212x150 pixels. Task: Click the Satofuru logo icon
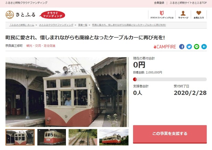10,15
